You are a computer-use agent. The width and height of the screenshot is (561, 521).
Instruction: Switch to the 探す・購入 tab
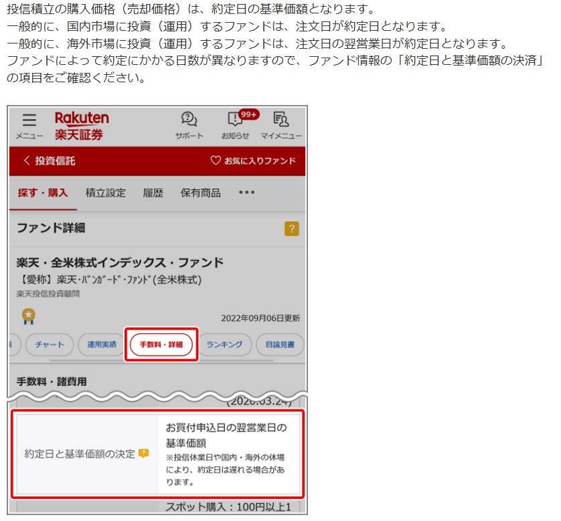tap(43, 193)
